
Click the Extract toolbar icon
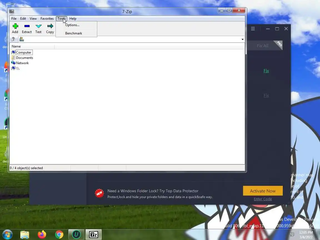coord(27,28)
